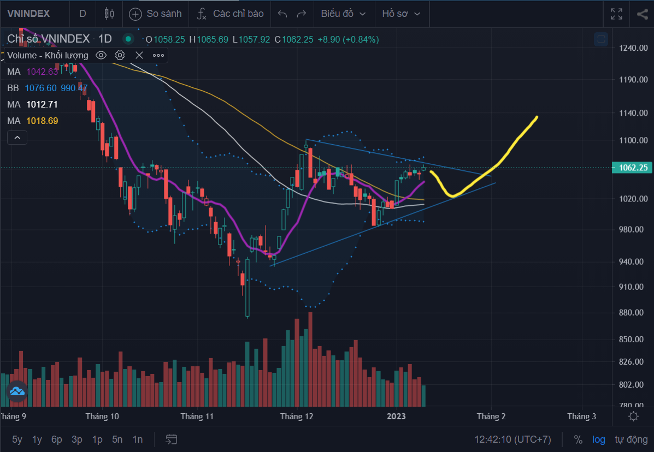Select MA 1012.71 legend

(x=33, y=105)
